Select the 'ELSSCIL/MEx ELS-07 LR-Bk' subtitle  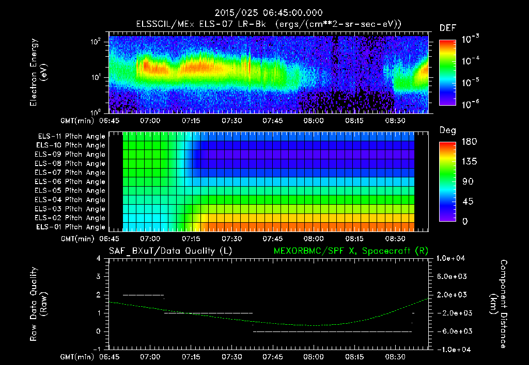[x=201, y=24]
